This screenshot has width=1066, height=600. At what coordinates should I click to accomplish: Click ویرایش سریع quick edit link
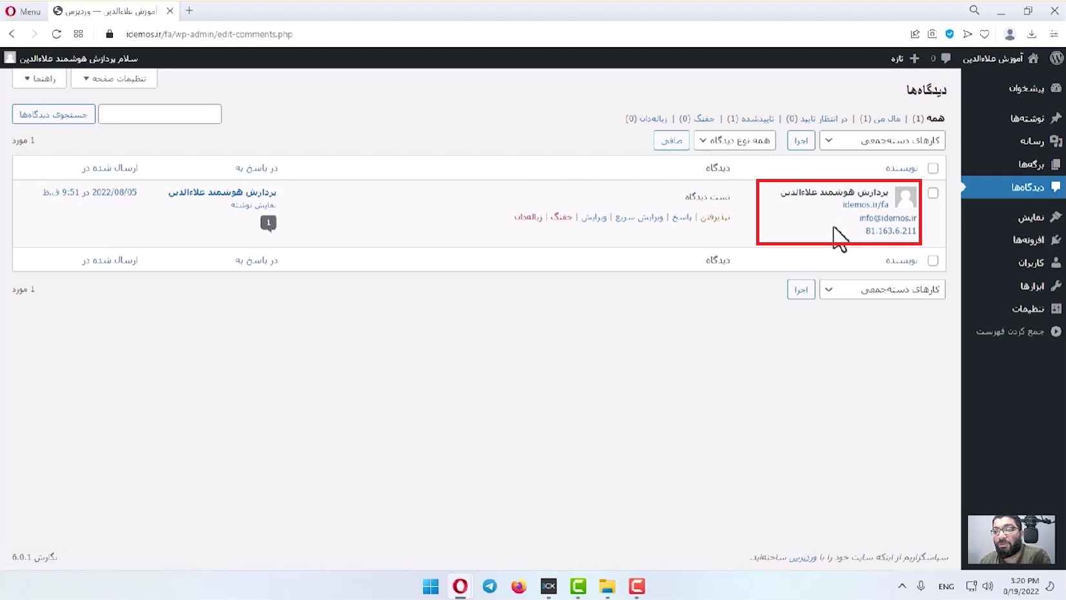[x=639, y=217]
